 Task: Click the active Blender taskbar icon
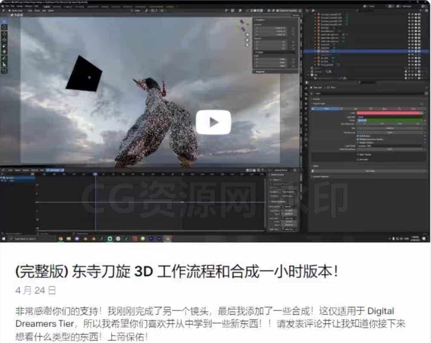pos(167,239)
